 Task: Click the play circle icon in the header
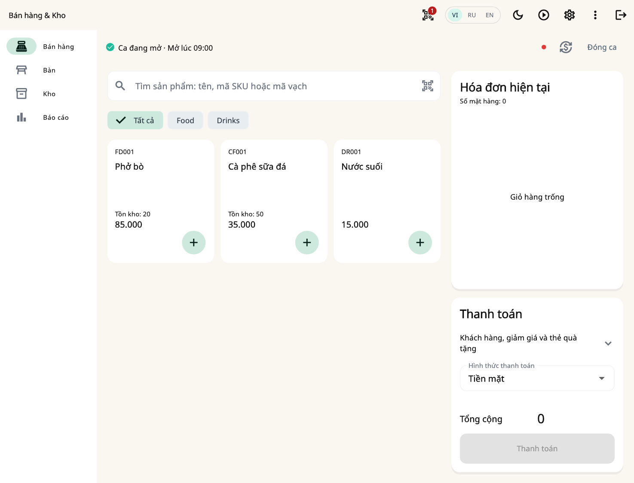[x=544, y=15]
